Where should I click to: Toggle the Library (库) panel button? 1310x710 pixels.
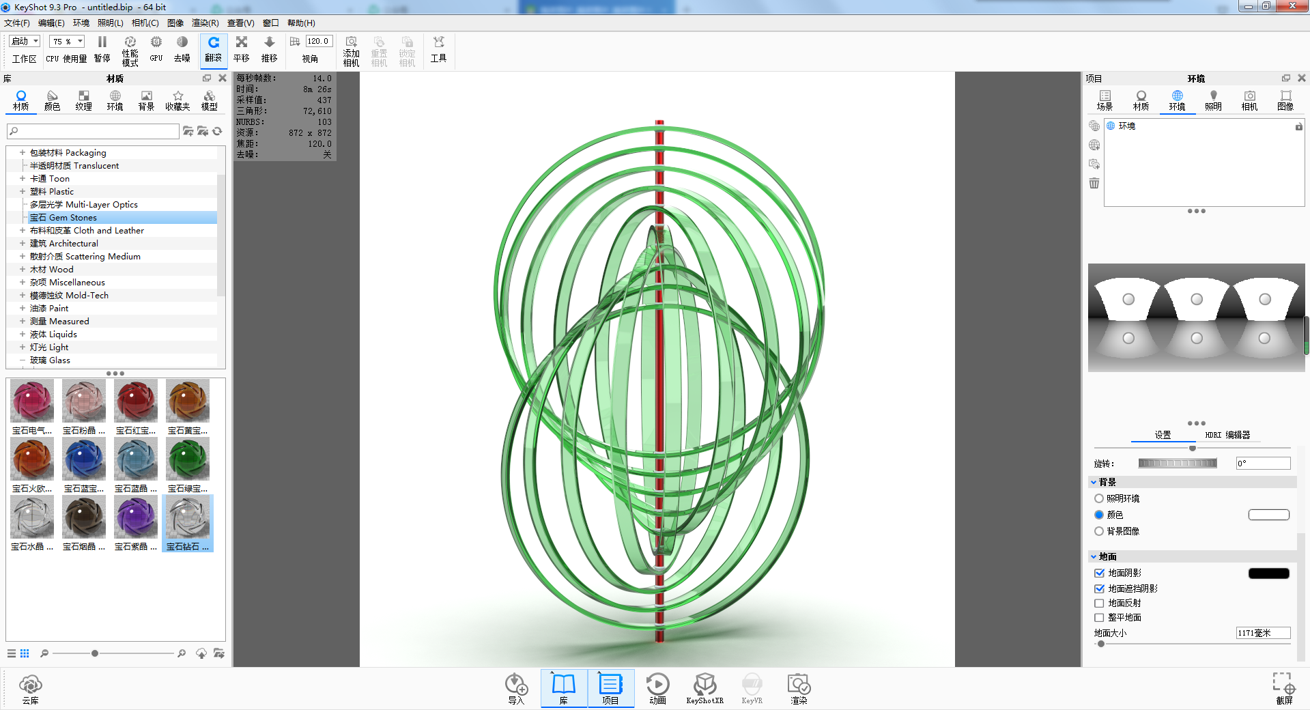[564, 688]
